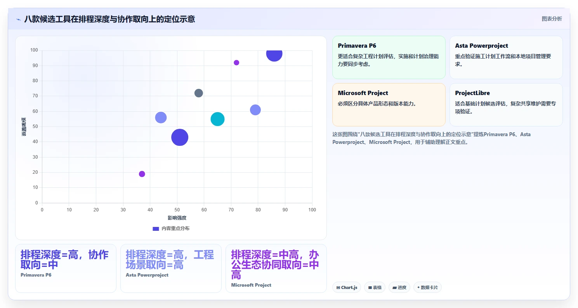The image size is (578, 308).
Task: Click the Asta Powerproject caption under stat card
Action: 147,275
